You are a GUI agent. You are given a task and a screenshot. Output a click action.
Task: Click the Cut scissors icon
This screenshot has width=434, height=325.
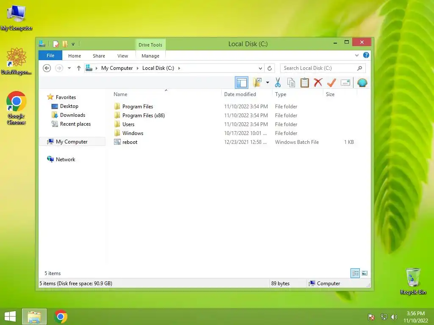(278, 83)
